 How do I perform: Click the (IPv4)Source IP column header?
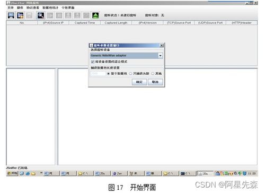click(53, 23)
